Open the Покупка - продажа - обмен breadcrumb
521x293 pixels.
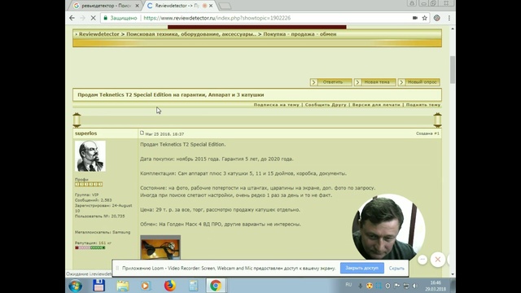pos(300,34)
